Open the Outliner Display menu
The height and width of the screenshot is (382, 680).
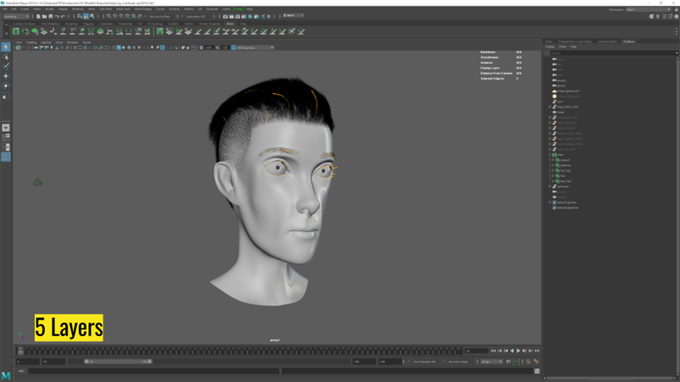click(x=550, y=47)
